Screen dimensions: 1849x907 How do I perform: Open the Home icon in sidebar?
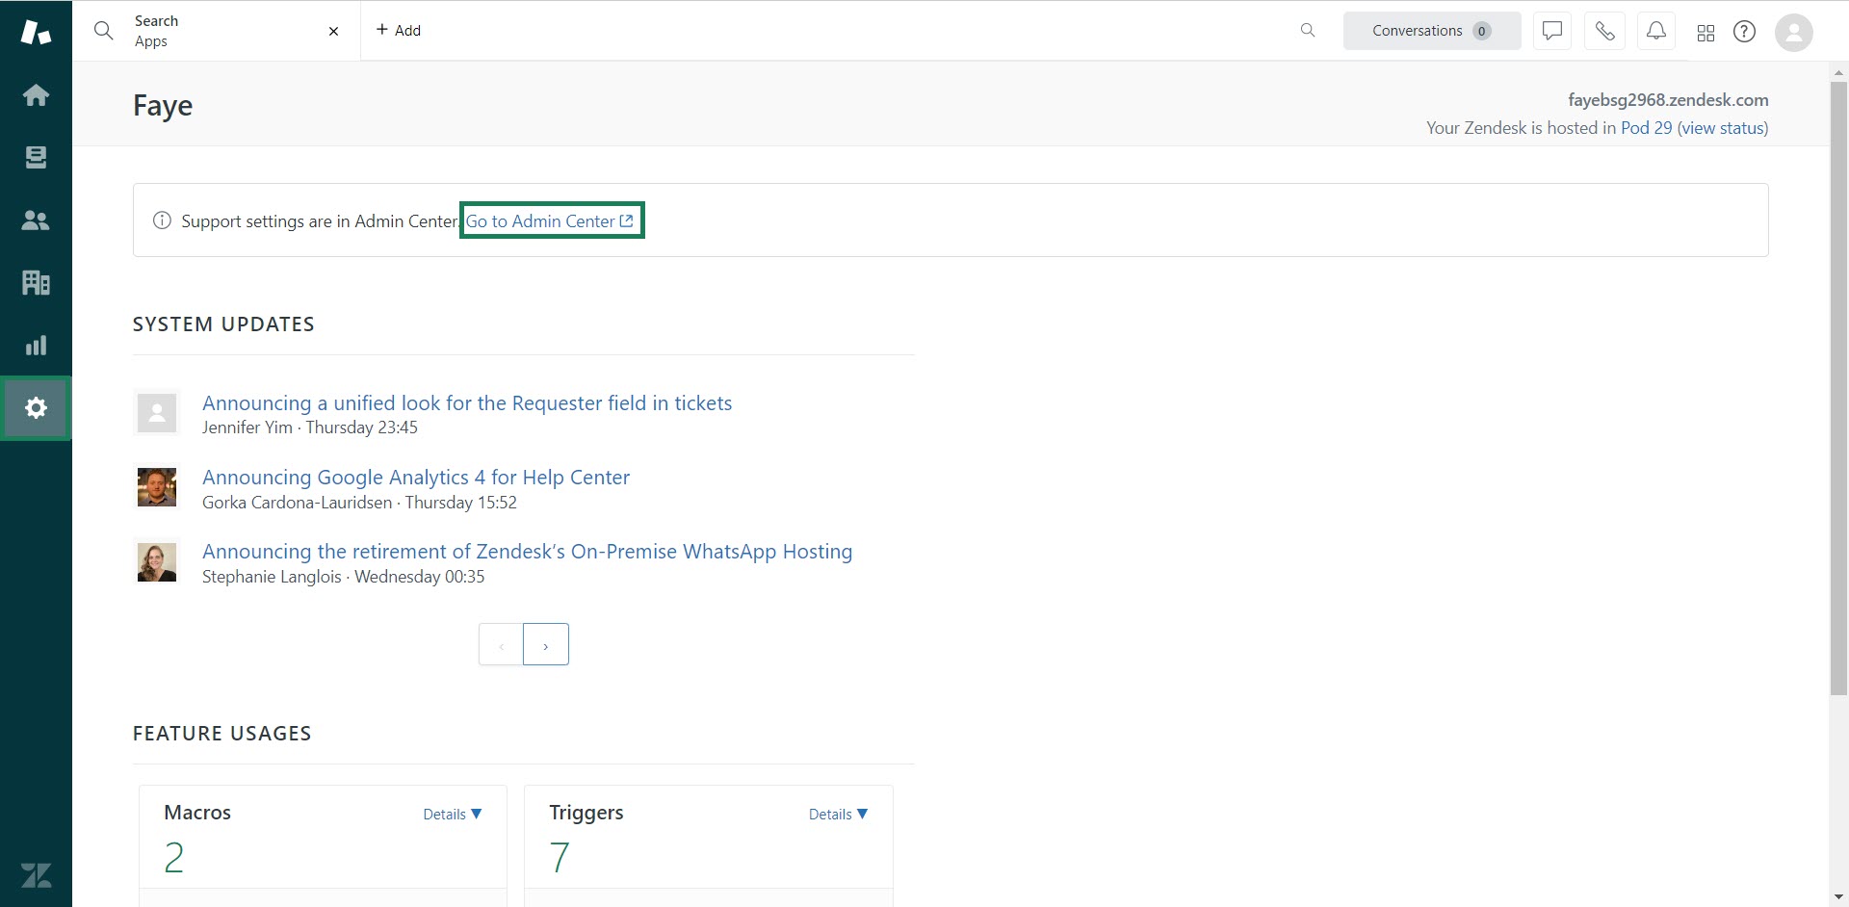[x=36, y=95]
